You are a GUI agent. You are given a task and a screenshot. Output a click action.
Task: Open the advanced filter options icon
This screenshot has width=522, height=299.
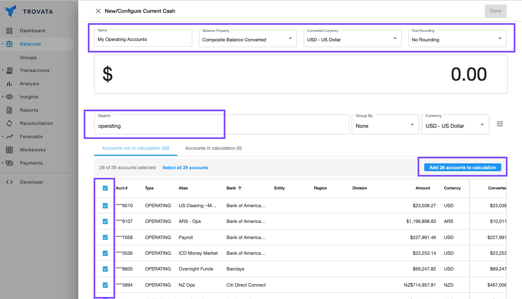[x=500, y=124]
